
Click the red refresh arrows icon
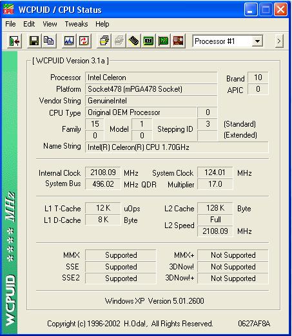pos(84,41)
